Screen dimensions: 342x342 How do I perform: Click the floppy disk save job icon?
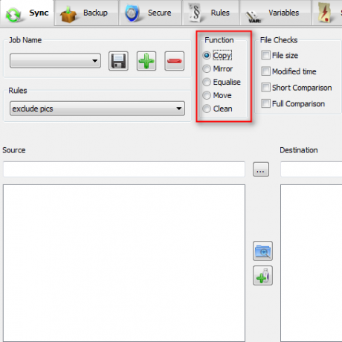point(118,61)
